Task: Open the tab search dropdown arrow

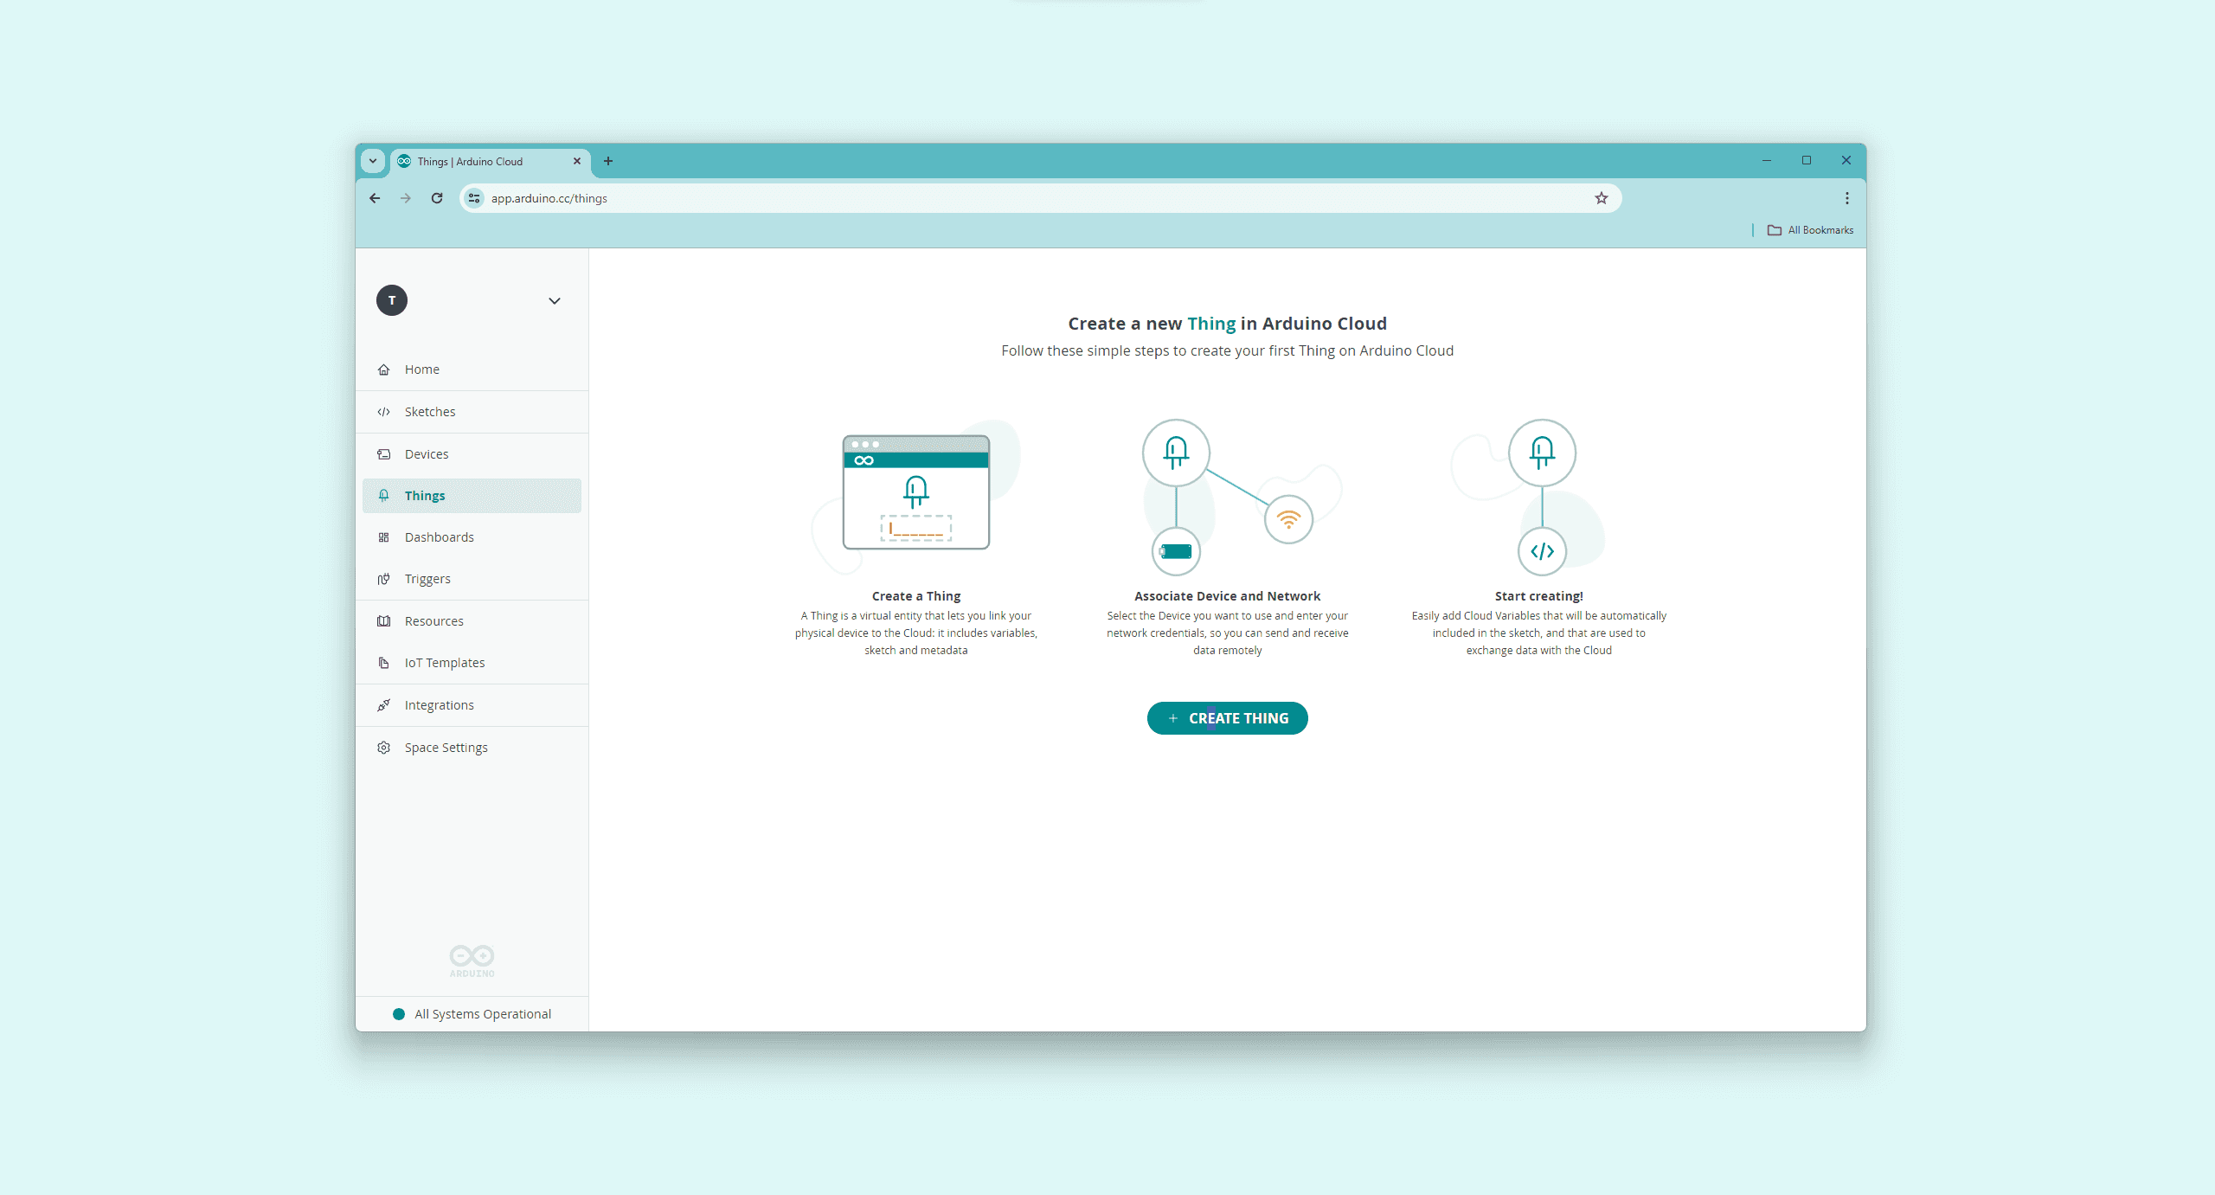Action: (373, 161)
